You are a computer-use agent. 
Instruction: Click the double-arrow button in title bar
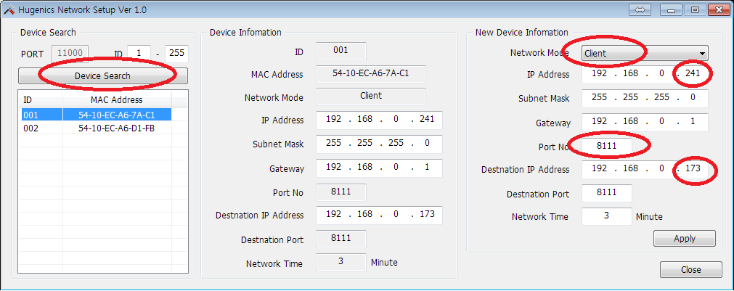640,10
